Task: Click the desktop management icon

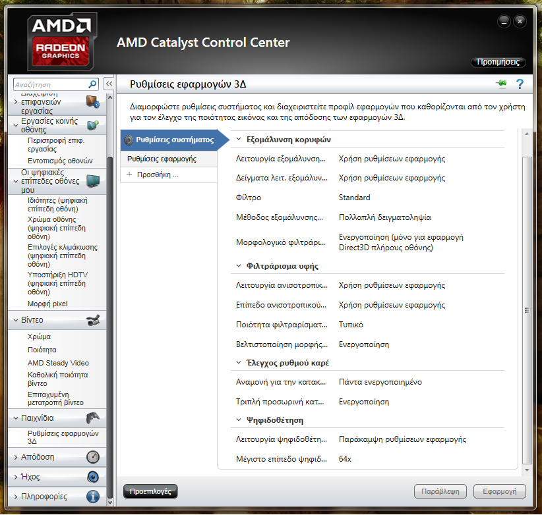Action: point(92,102)
